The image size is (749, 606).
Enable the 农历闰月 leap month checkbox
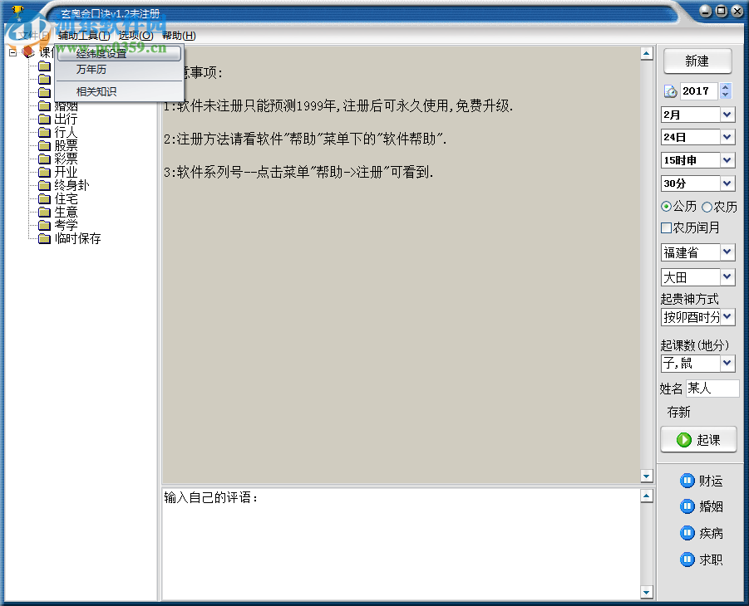click(665, 227)
